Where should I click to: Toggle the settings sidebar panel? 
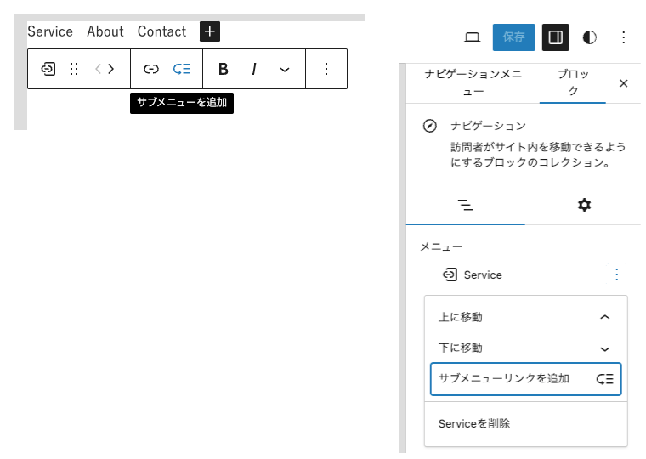555,37
